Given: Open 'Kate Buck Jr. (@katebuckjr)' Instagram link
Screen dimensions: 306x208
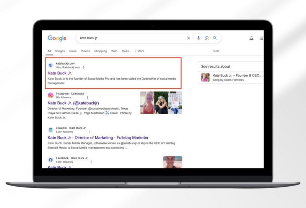Looking at the screenshot, I should [73, 103].
